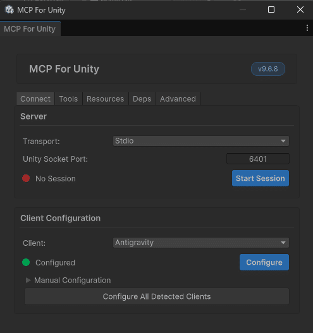Close the MCP For Unity window
This screenshot has width=313, height=333.
point(300,9)
